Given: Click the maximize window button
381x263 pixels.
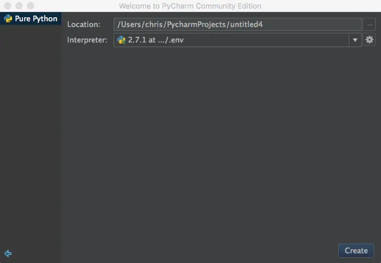Looking at the screenshot, I should (x=30, y=6).
